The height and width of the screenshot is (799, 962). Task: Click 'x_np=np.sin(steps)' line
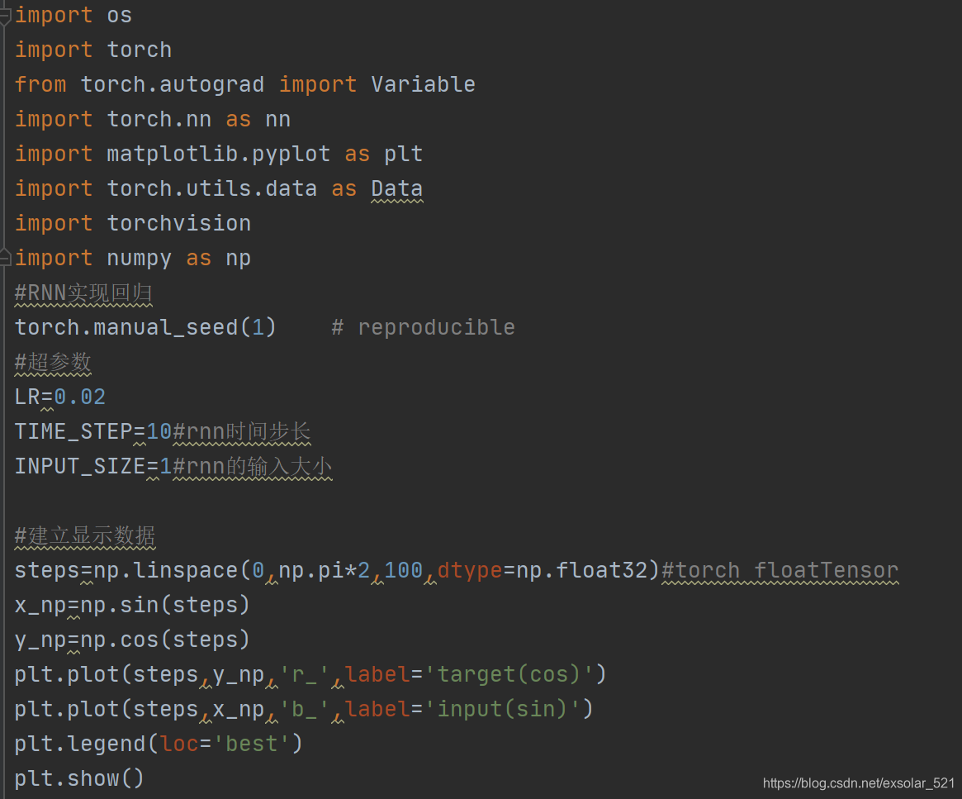[x=132, y=605]
